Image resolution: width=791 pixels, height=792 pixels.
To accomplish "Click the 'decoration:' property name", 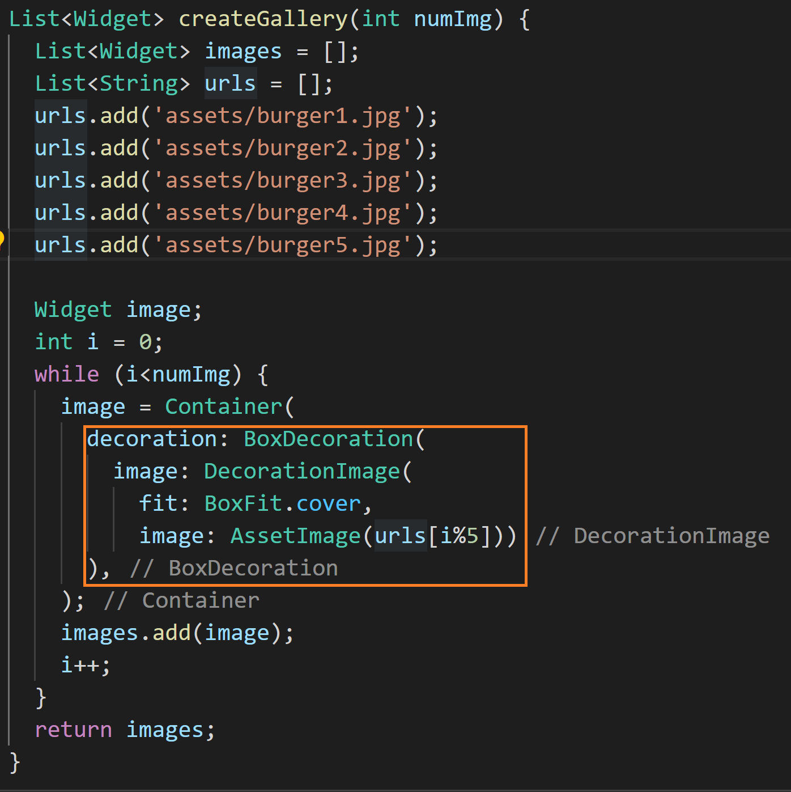I will click(158, 439).
